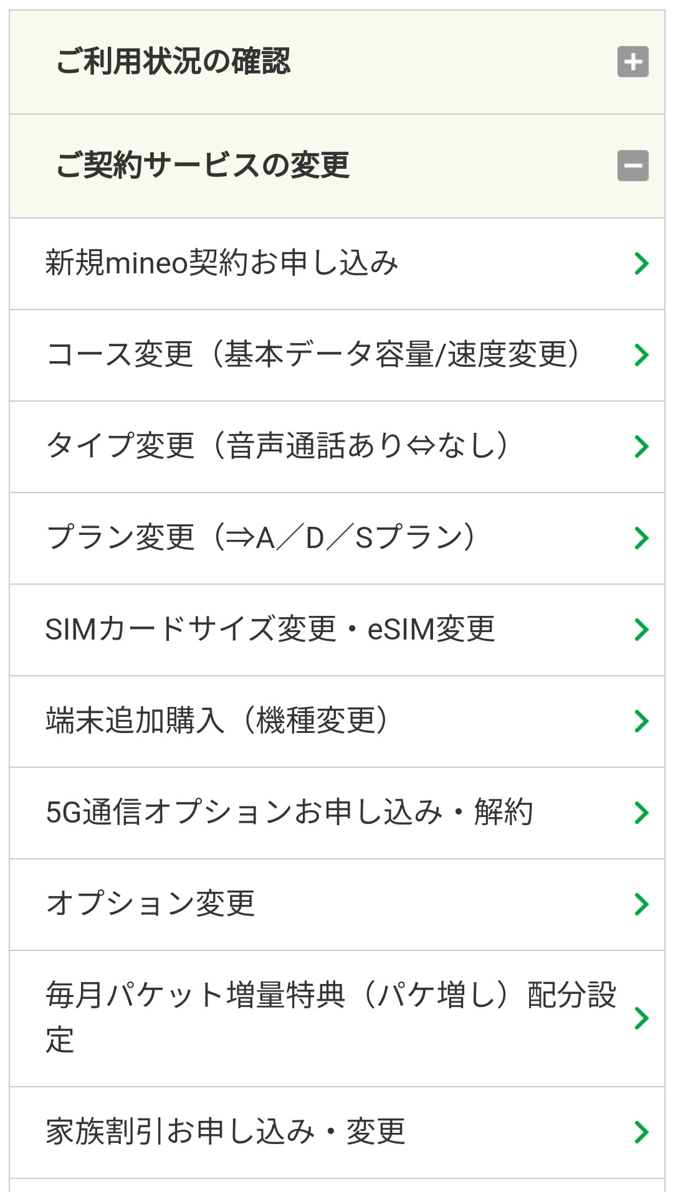Select プラン変更 (⇒A/D/Sプラン)
The width and height of the screenshot is (673, 1192).
[261, 537]
